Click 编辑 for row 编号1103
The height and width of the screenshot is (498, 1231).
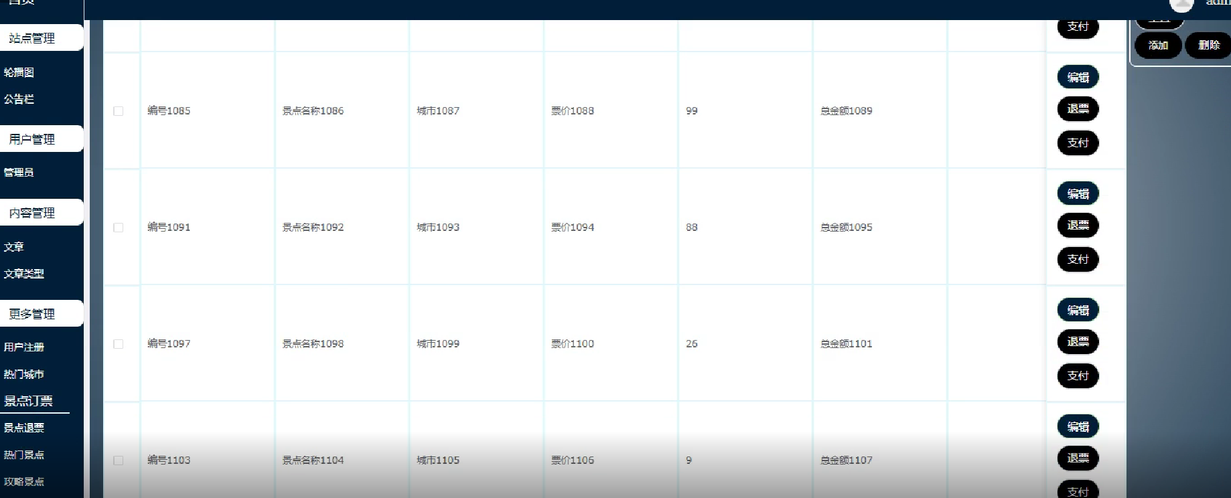click(1078, 426)
